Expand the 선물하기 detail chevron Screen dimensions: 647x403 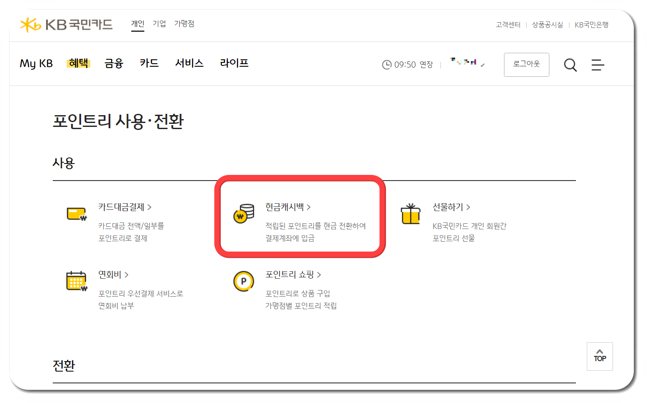point(469,207)
